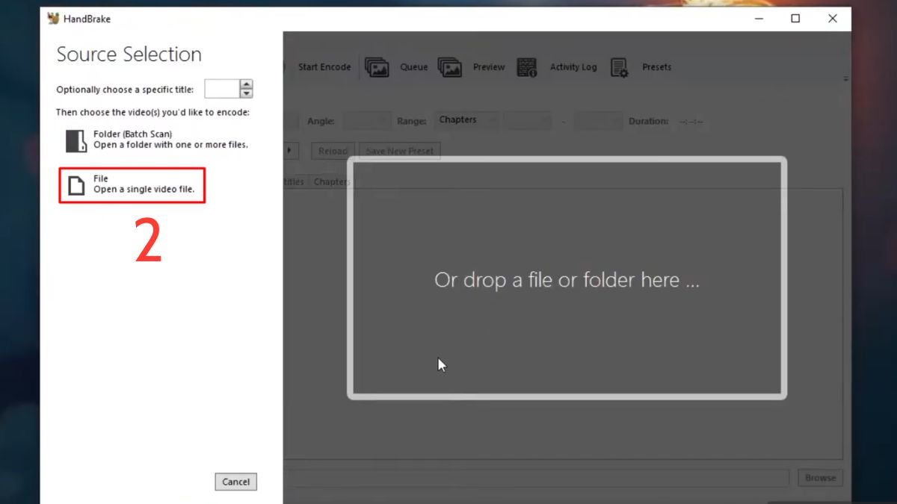Click the 'Duration:' label text
897x504 pixels.
648,121
